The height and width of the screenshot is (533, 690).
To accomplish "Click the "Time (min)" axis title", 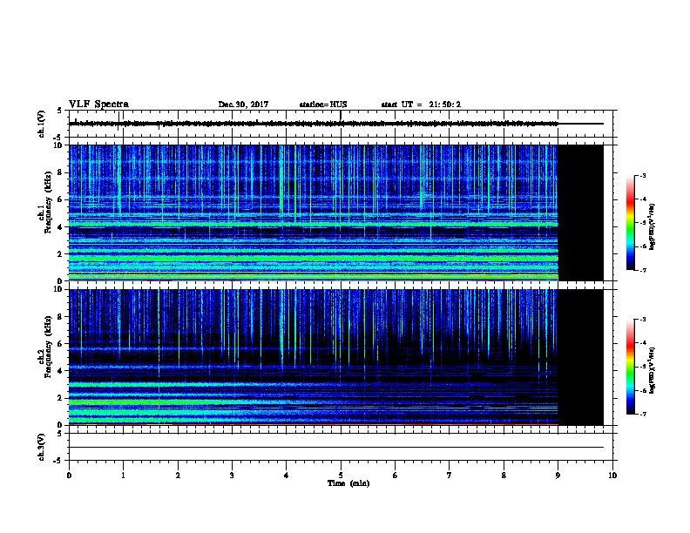I will [348, 483].
